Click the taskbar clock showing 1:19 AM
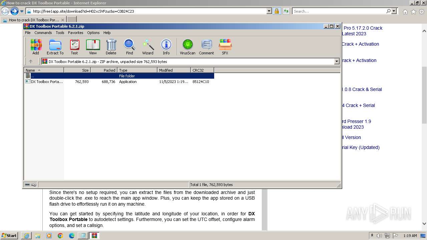This screenshot has height=240, width=427. (x=410, y=236)
